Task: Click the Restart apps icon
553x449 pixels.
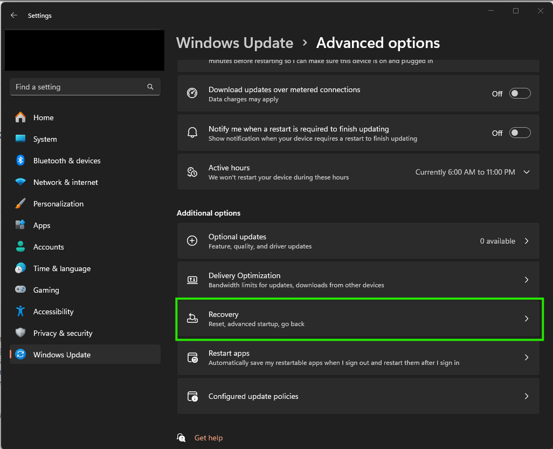Action: click(192, 358)
